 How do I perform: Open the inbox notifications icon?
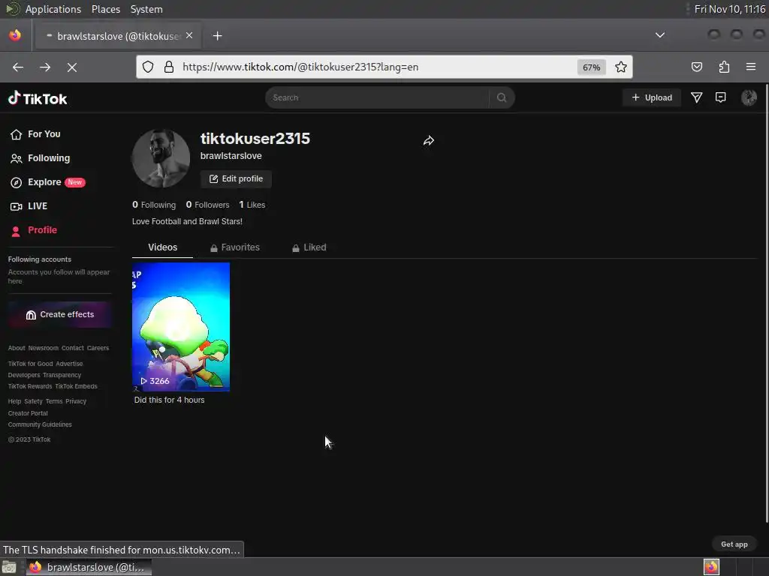pos(720,97)
